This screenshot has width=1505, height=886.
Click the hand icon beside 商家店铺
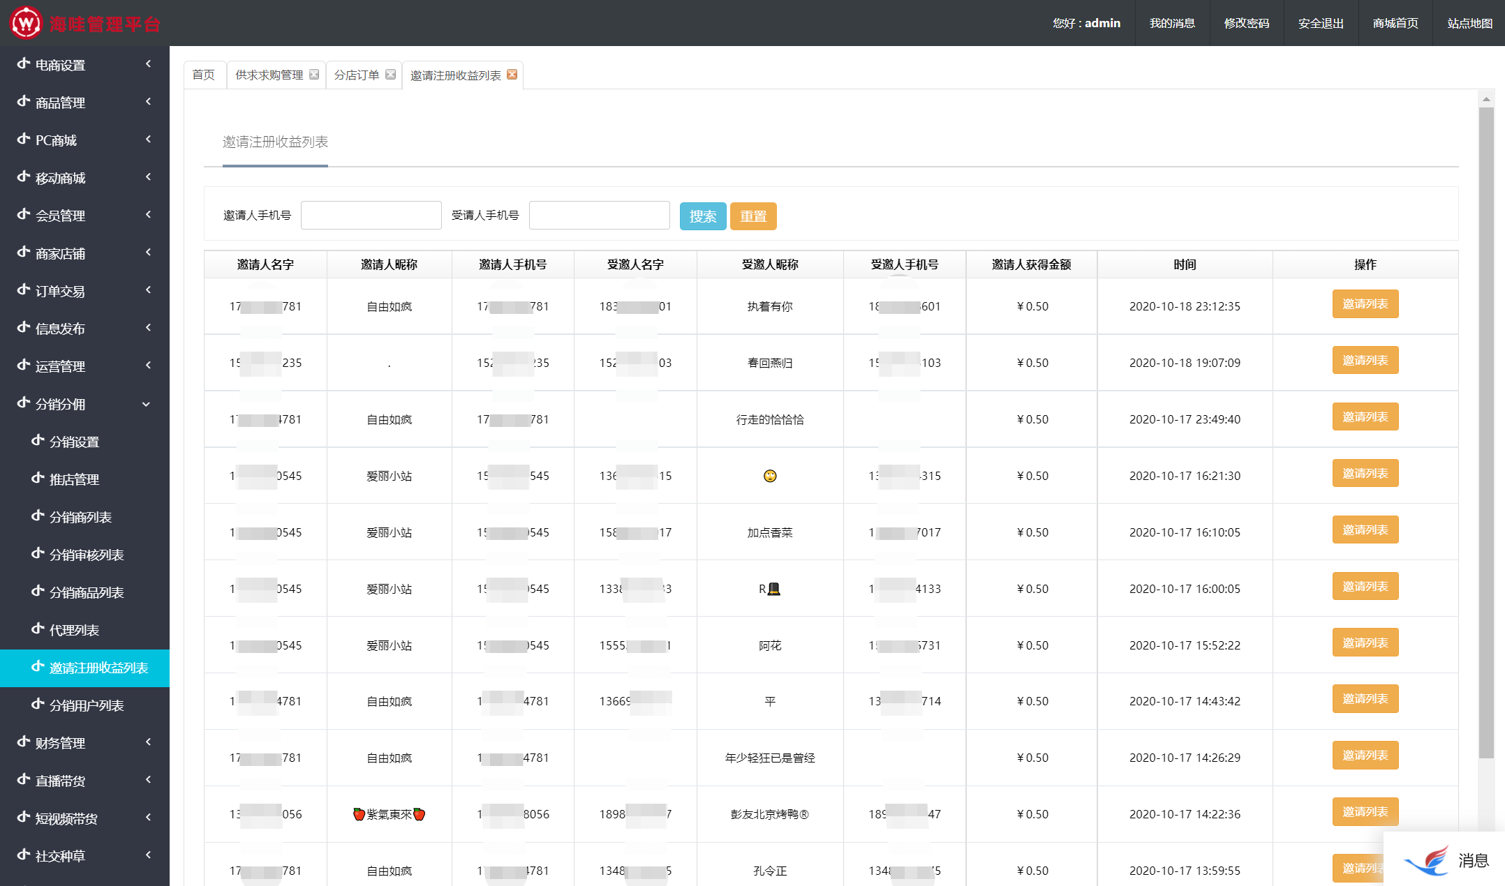[24, 252]
